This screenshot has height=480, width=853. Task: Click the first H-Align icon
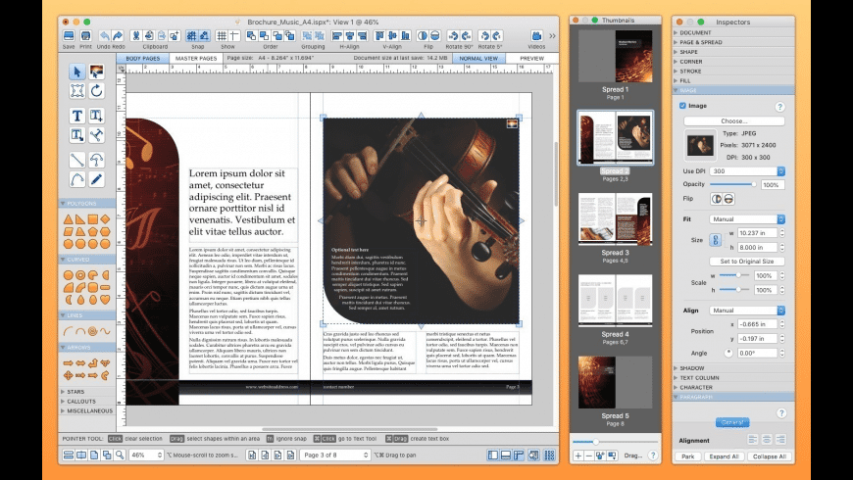336,36
